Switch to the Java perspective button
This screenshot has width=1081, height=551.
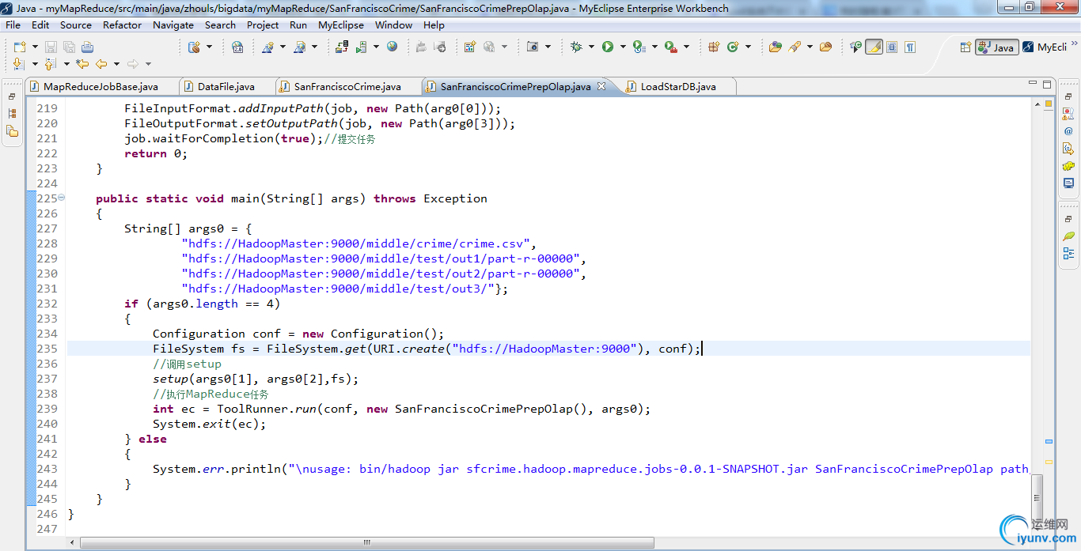pyautogui.click(x=996, y=47)
